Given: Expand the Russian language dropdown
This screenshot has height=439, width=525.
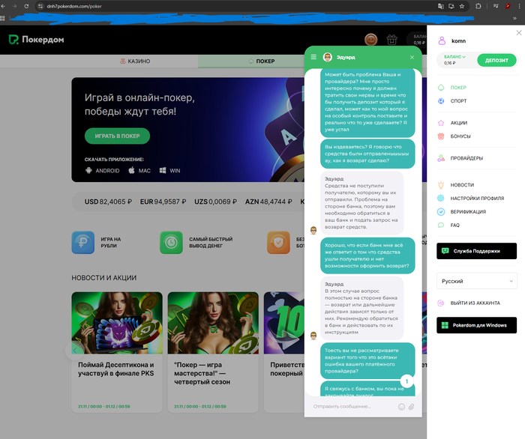Looking at the screenshot, I should click(476, 281).
